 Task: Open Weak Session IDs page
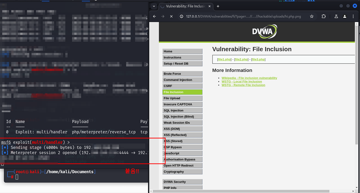coord(182,123)
